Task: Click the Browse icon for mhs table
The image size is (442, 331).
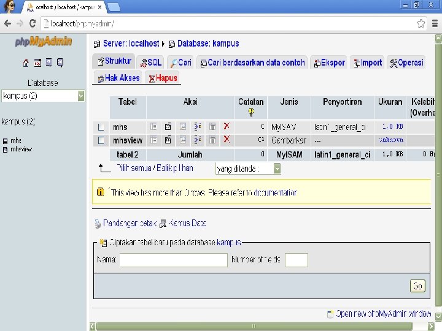Action: click(153, 127)
